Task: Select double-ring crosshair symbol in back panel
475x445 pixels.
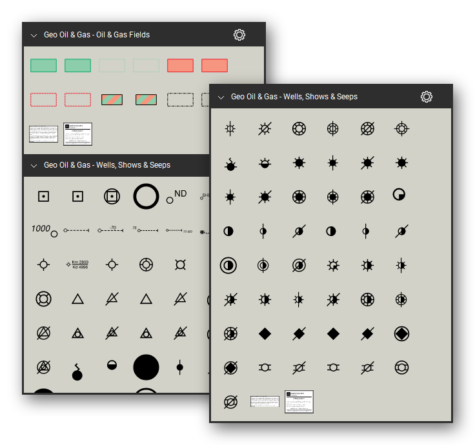Action: (x=146, y=264)
